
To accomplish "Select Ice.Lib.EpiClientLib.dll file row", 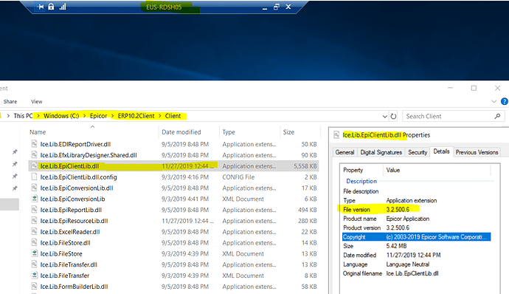I will 173,166.
